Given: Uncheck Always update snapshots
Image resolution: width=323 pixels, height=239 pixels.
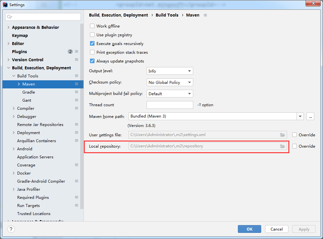Looking at the screenshot, I should click(92, 61).
